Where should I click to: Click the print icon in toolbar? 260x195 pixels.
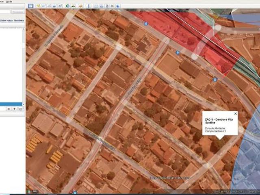coord(102,6)
